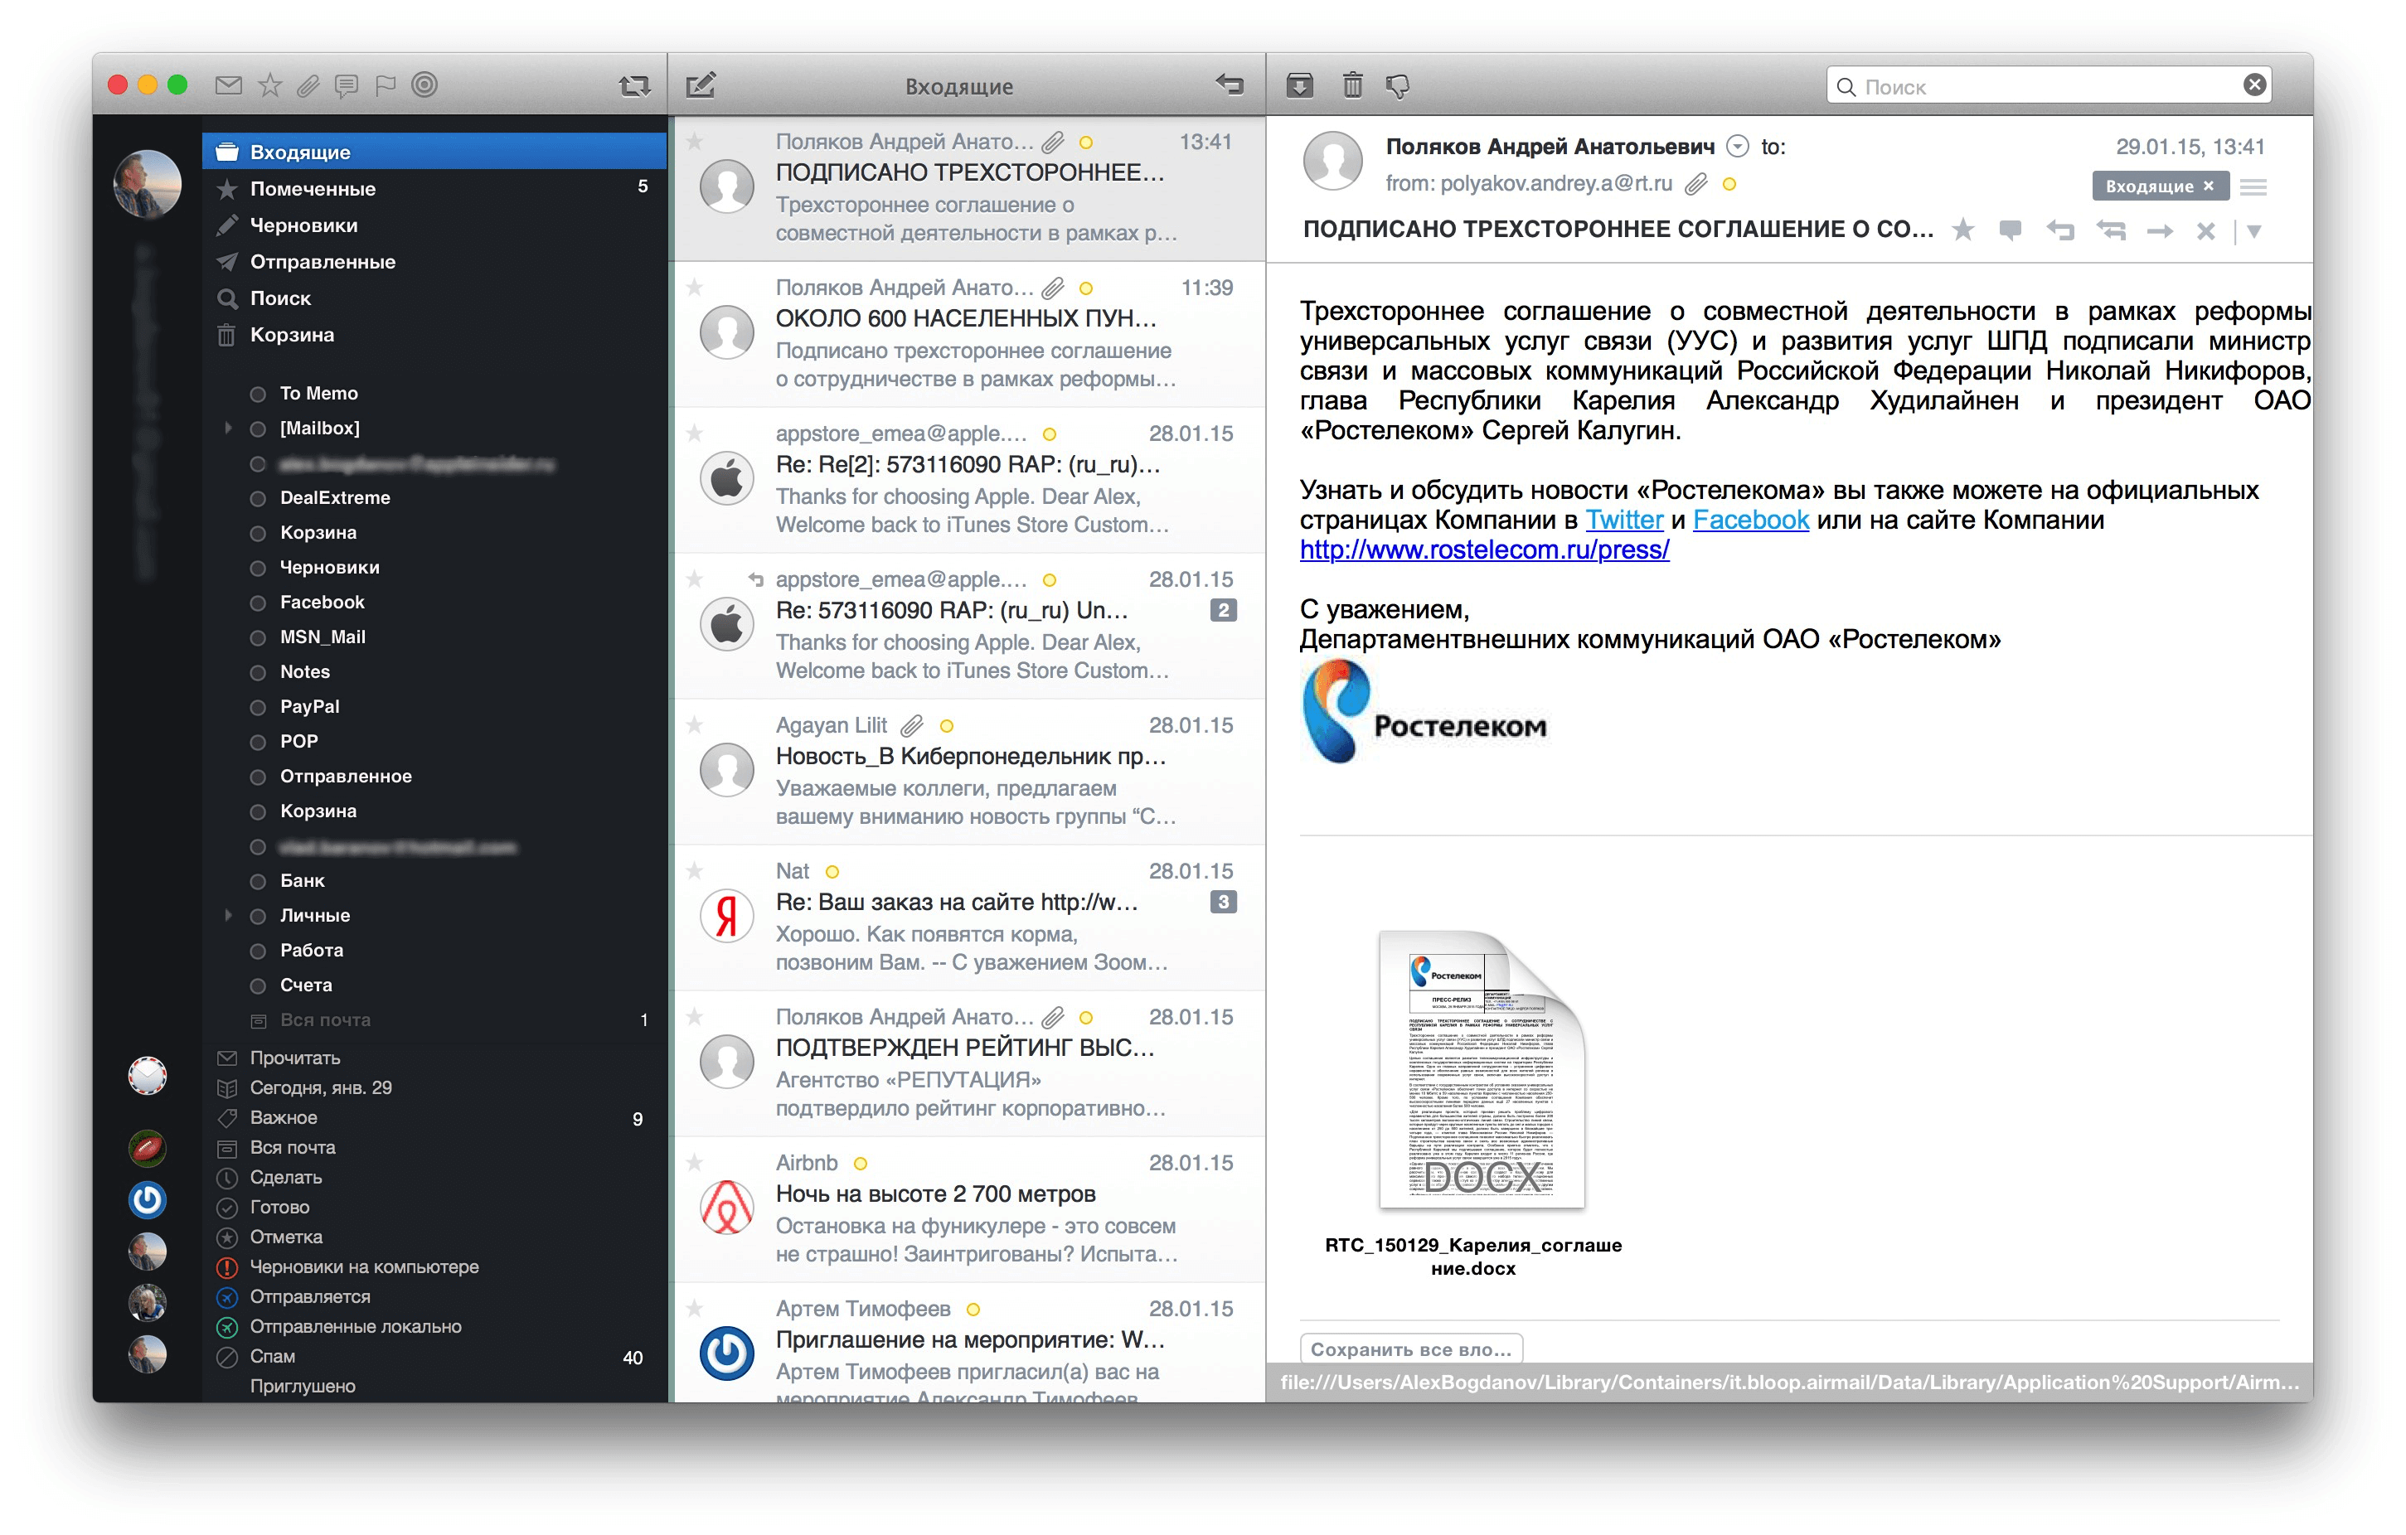Clear the search field with X button
This screenshot has height=1535, width=2406.
[x=2254, y=85]
